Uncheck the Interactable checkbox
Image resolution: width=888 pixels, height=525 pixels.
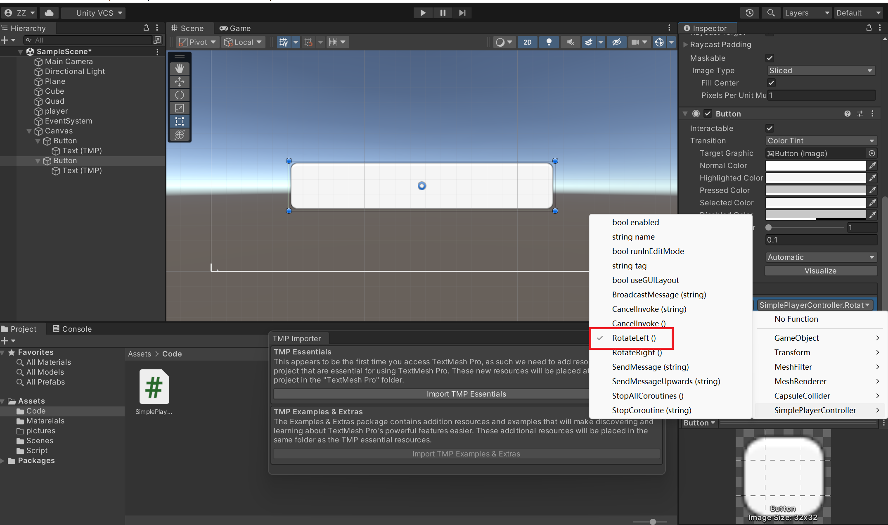pyautogui.click(x=770, y=128)
